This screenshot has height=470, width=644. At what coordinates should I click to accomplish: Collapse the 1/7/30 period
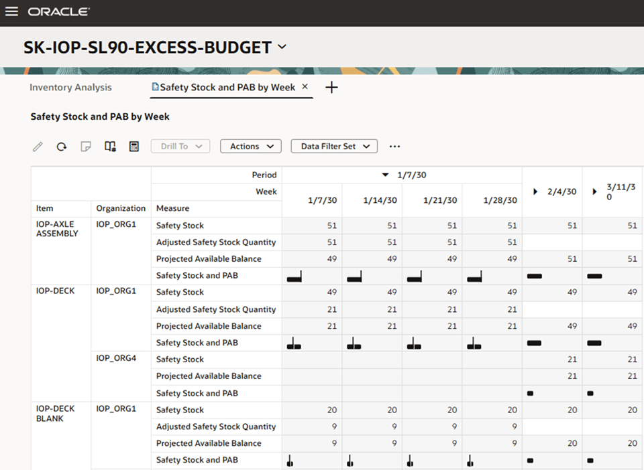coord(385,175)
